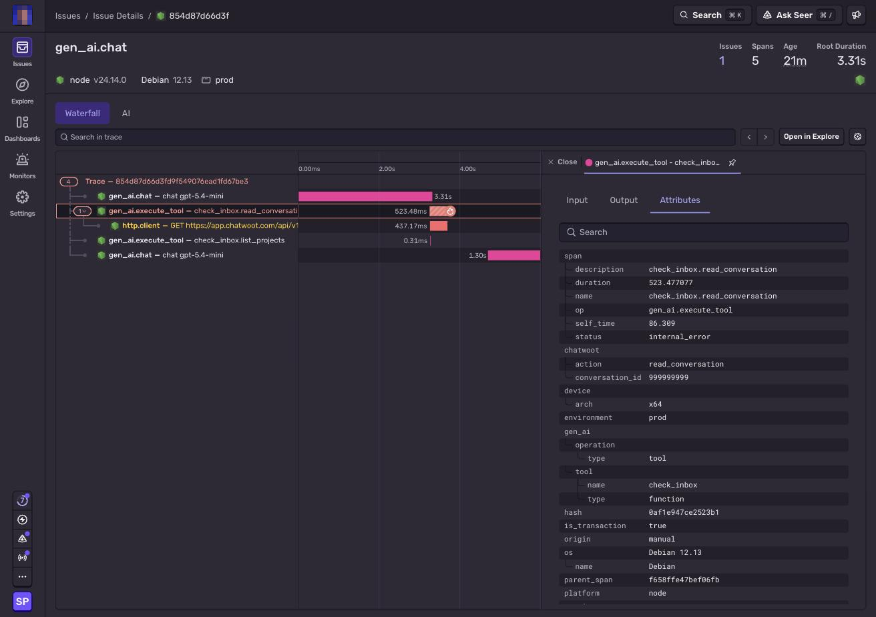
Task: Switch to the Waterfall tab
Action: click(82, 113)
